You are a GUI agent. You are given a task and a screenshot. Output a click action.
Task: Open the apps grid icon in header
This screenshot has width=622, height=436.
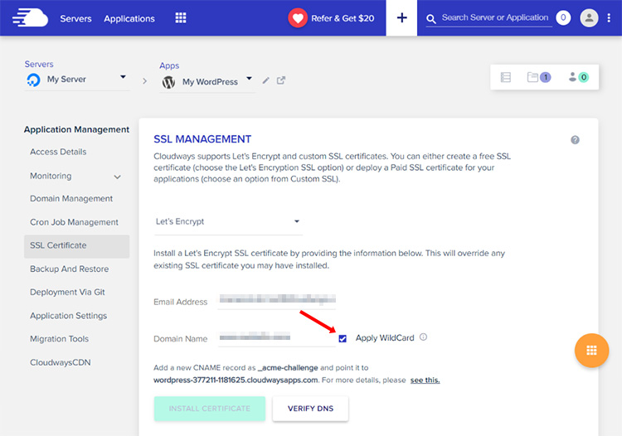[181, 18]
